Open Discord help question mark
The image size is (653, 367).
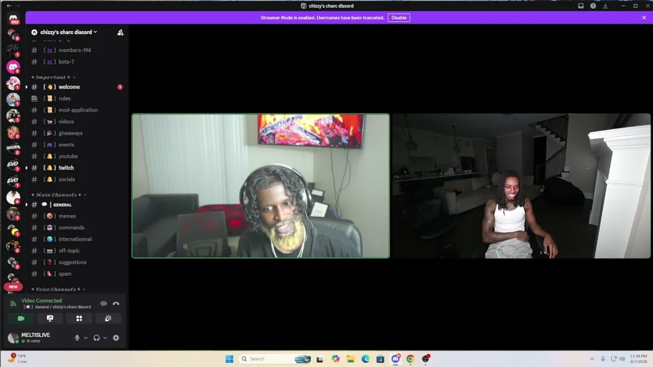pyautogui.click(x=593, y=6)
